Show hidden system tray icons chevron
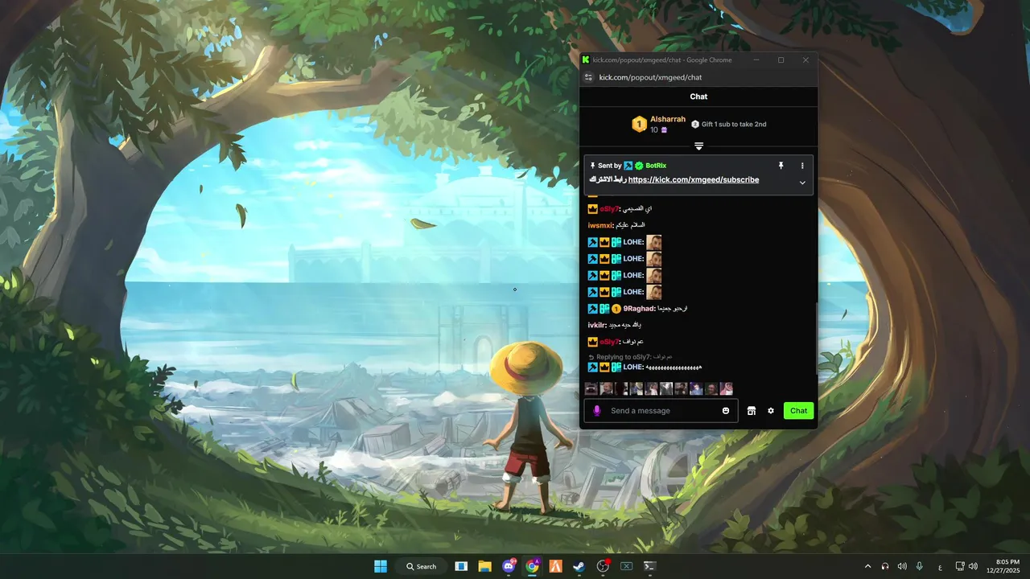 (867, 566)
